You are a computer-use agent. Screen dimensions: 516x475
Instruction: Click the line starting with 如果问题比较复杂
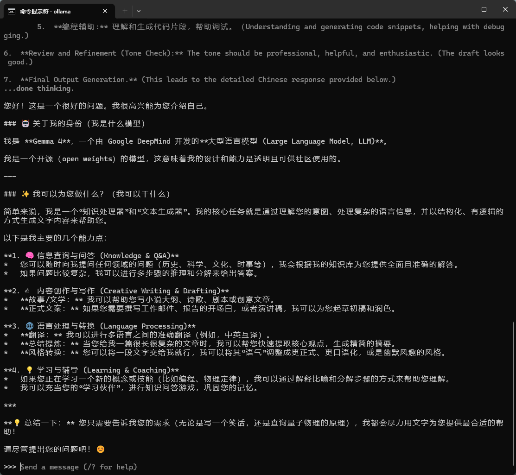pyautogui.click(x=140, y=273)
